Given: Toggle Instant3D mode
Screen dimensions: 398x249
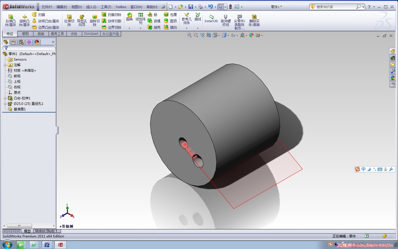Looking at the screenshot, I should [211, 19].
